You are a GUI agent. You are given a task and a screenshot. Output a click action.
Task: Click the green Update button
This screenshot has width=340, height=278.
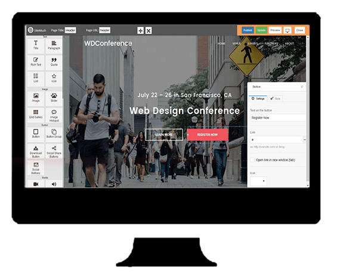(261, 30)
